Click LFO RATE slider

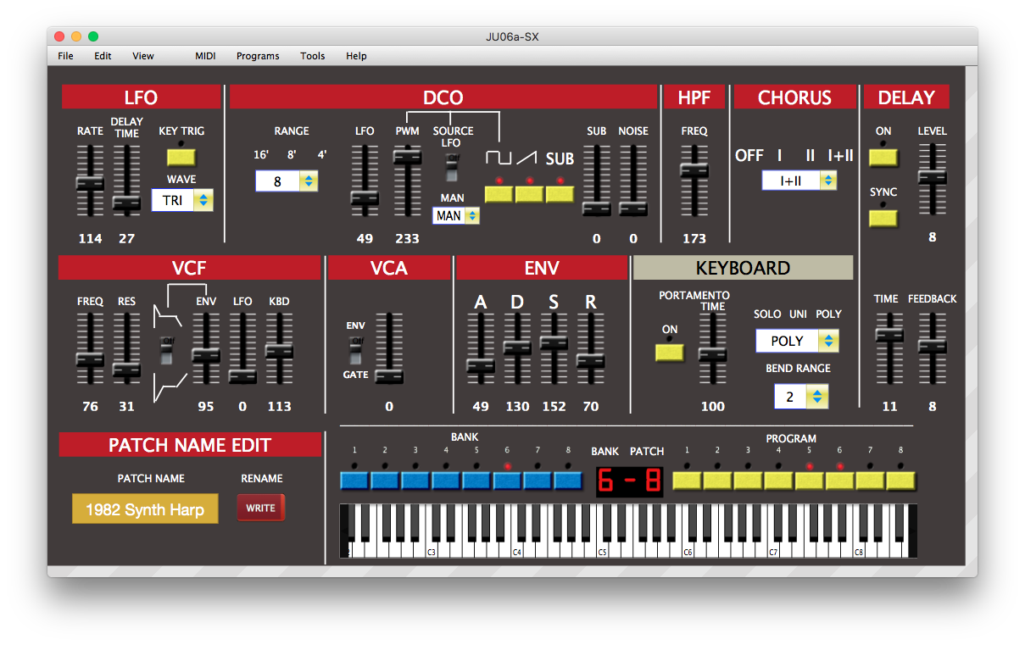click(90, 181)
